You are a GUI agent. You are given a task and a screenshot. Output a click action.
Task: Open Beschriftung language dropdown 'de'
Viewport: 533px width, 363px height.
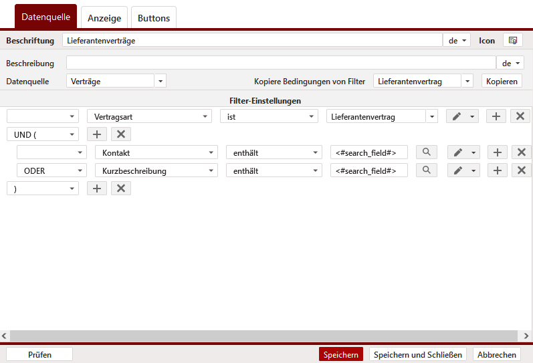[457, 41]
